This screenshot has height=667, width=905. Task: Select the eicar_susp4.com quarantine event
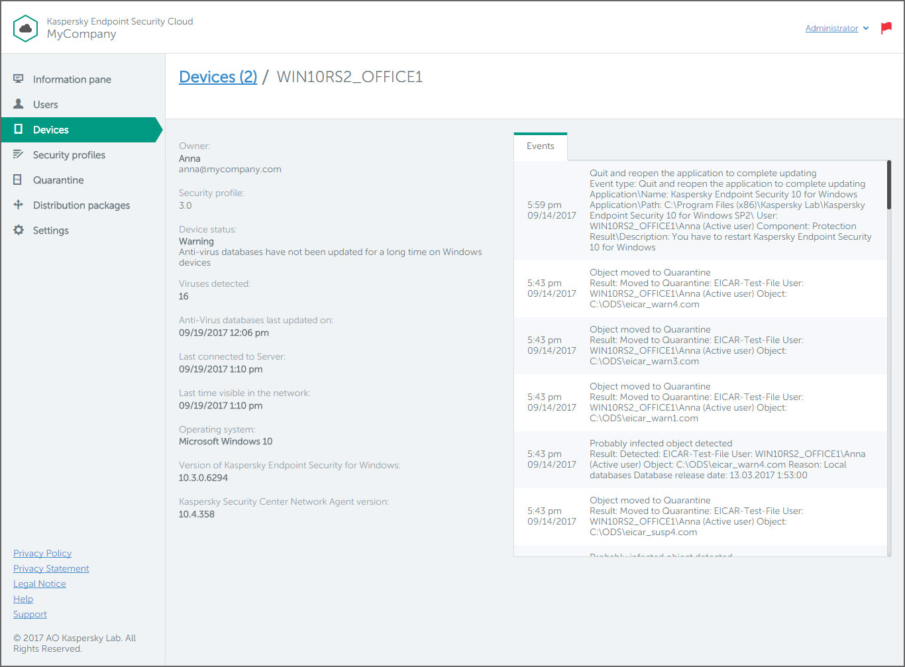700,516
